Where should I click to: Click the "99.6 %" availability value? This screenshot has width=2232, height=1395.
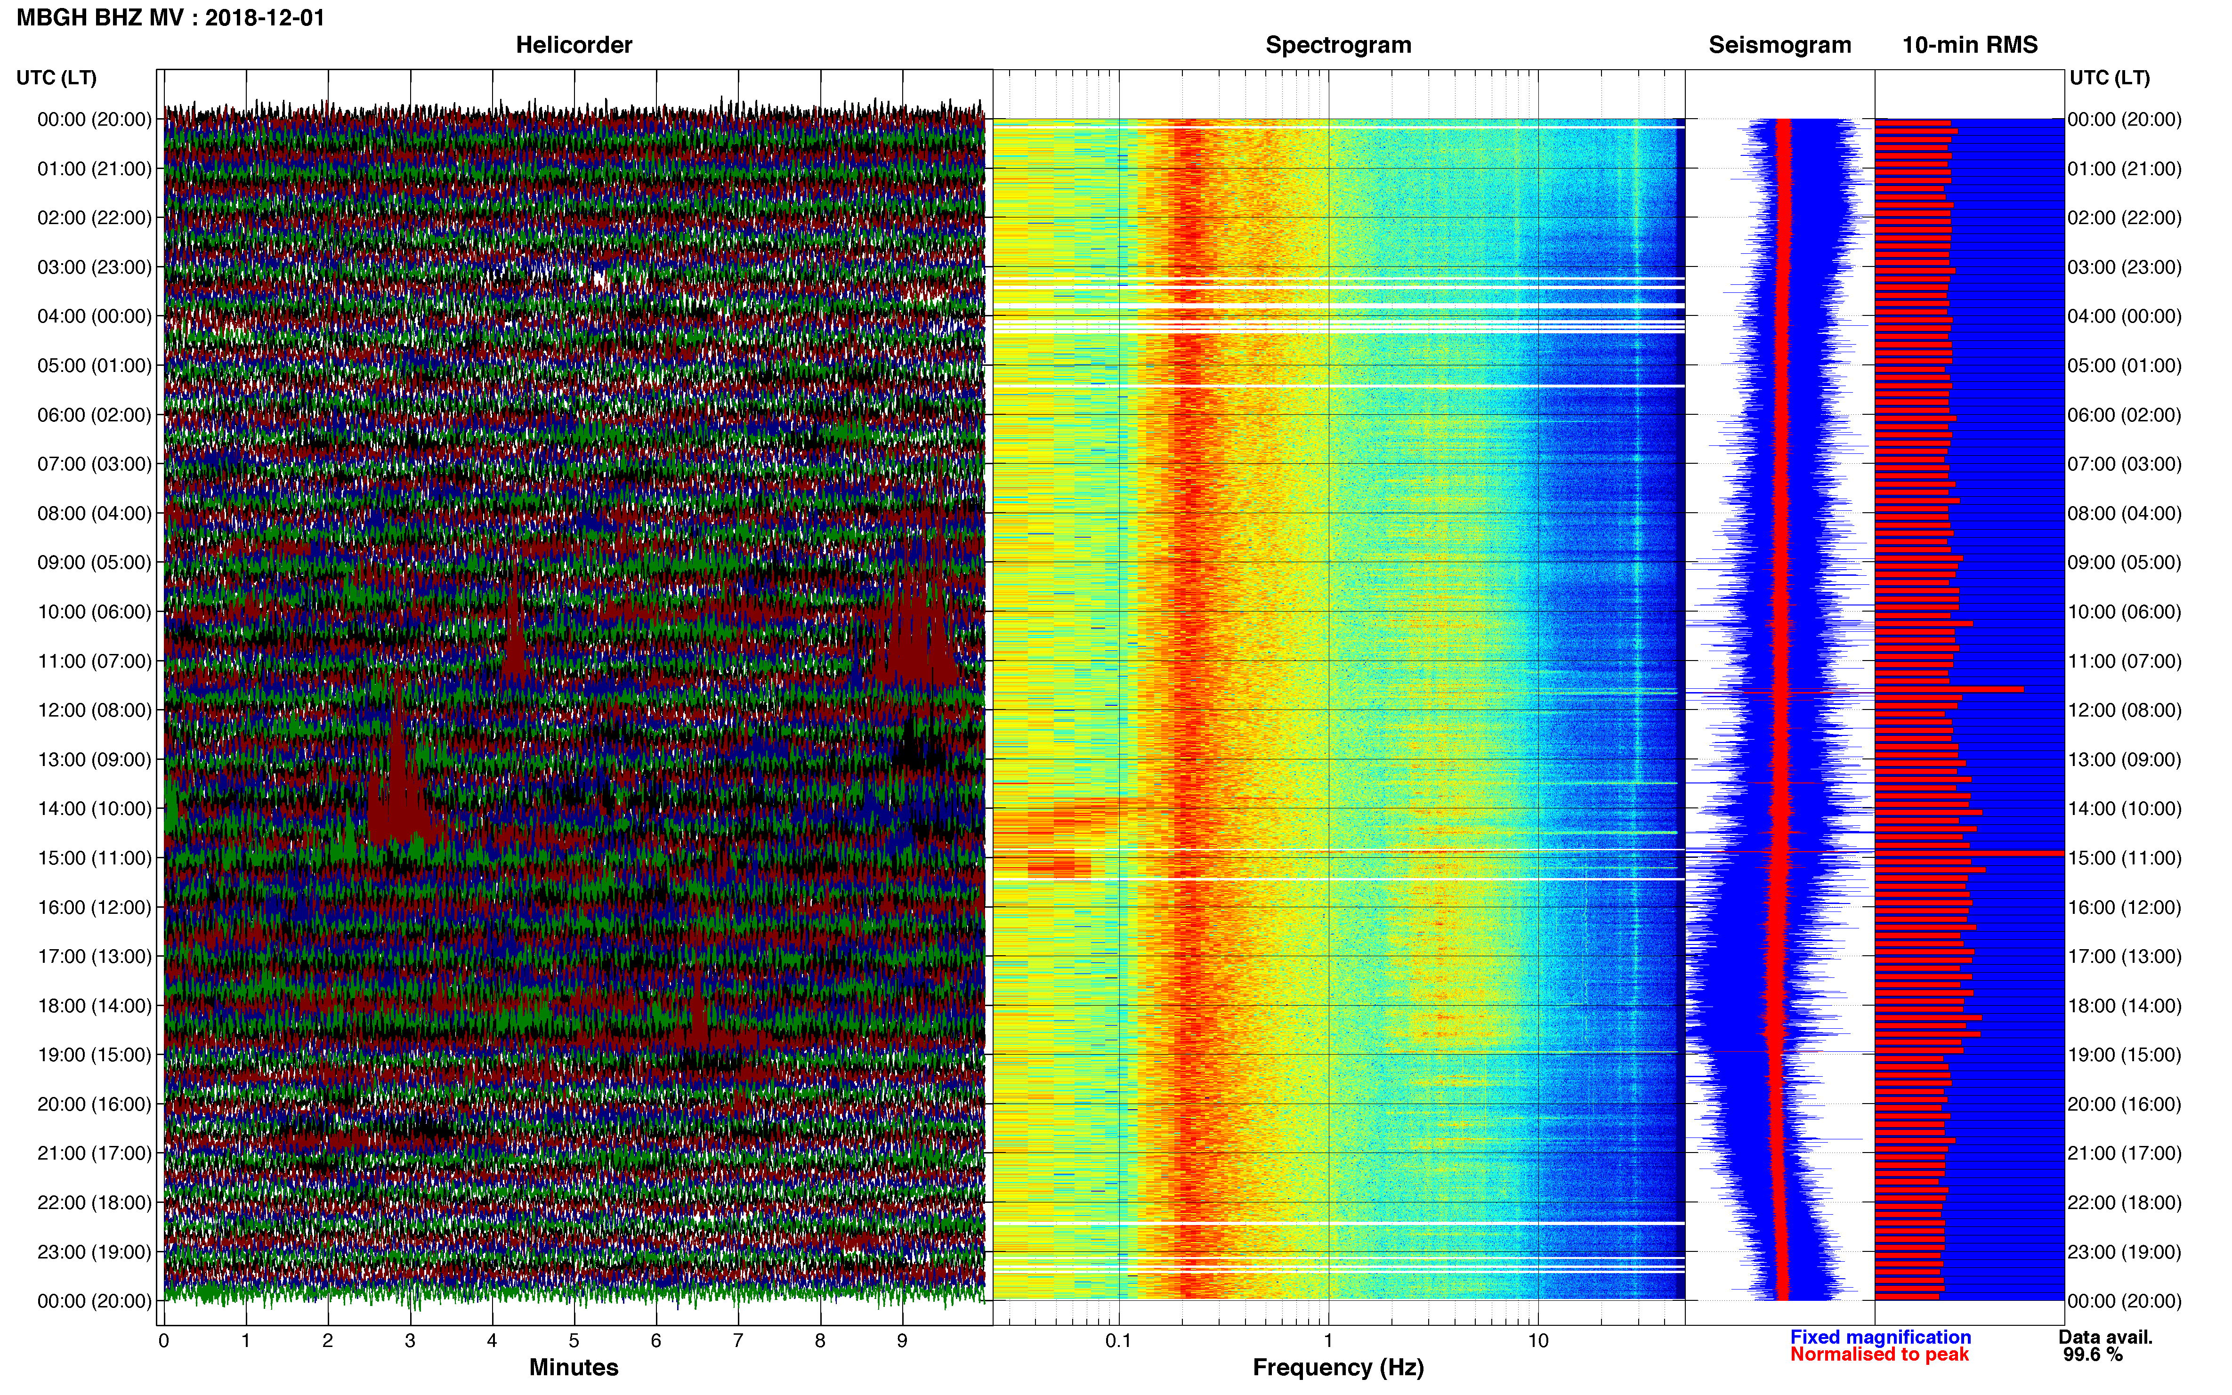coord(2094,1355)
